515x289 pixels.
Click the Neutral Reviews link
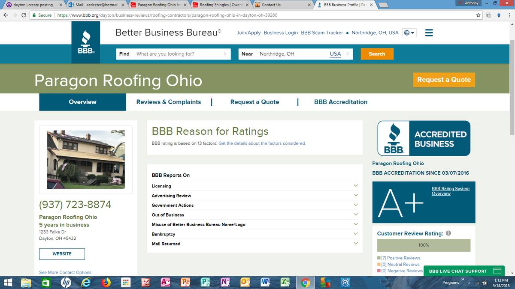(400, 265)
